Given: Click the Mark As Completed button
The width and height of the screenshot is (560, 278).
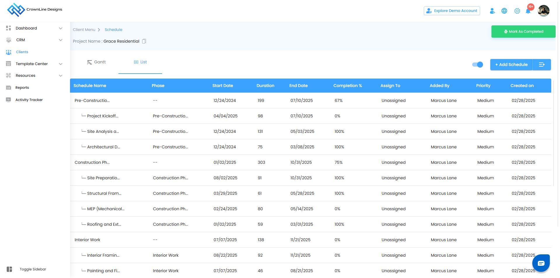Looking at the screenshot, I should pyautogui.click(x=523, y=32).
